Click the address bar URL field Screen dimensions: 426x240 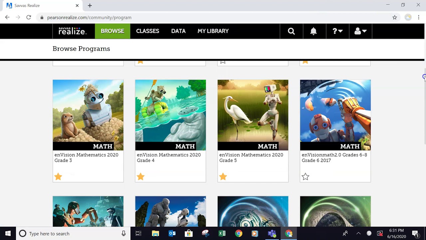pyautogui.click(x=213, y=17)
